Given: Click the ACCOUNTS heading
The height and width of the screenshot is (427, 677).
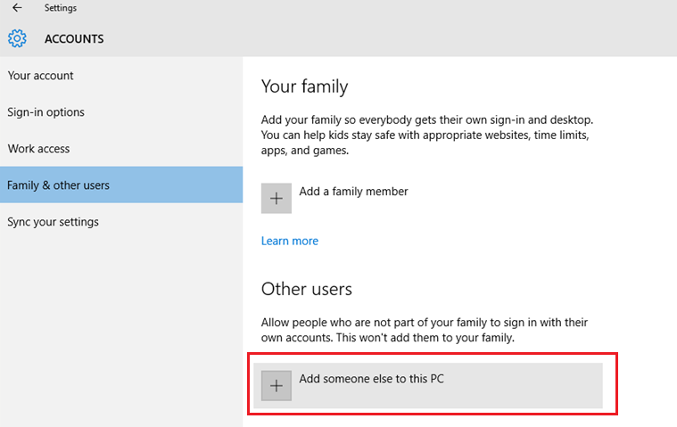Looking at the screenshot, I should (x=74, y=39).
